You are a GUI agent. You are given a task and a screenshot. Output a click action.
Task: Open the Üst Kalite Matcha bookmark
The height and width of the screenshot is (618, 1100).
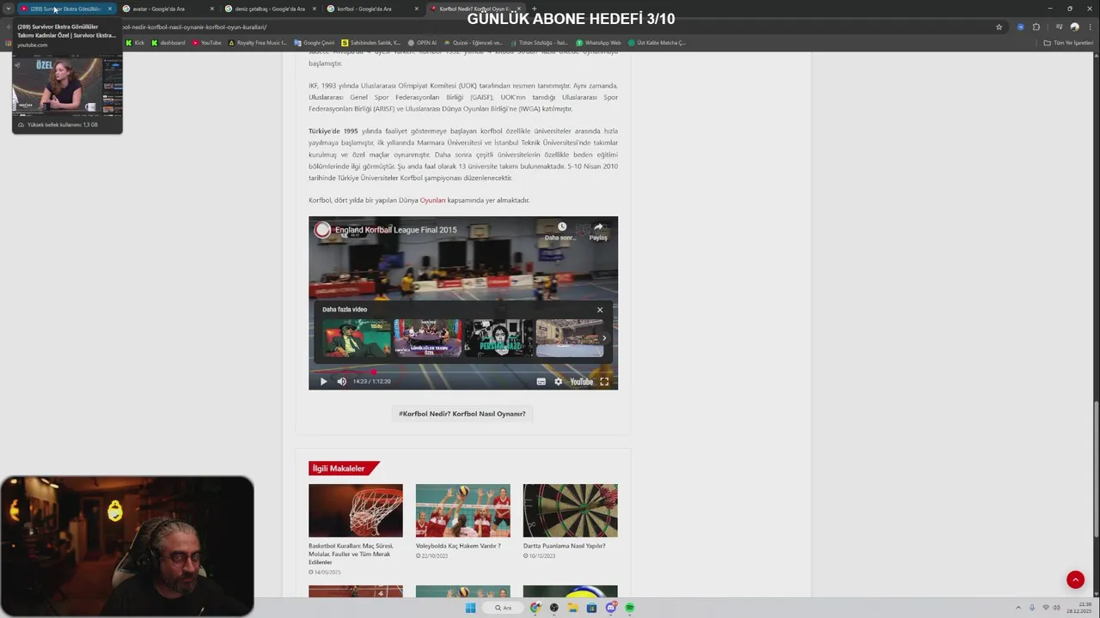(657, 43)
